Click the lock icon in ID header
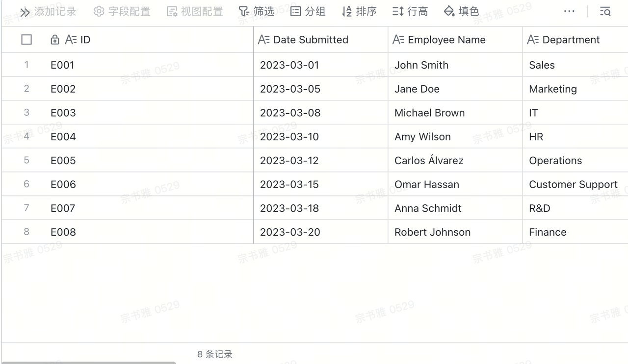This screenshot has width=628, height=364. [x=55, y=40]
